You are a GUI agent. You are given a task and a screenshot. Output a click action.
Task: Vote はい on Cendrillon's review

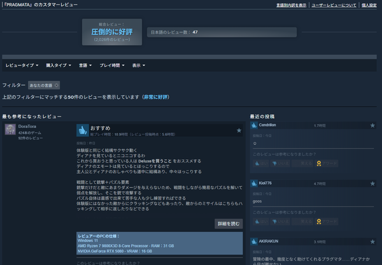[x=261, y=163]
